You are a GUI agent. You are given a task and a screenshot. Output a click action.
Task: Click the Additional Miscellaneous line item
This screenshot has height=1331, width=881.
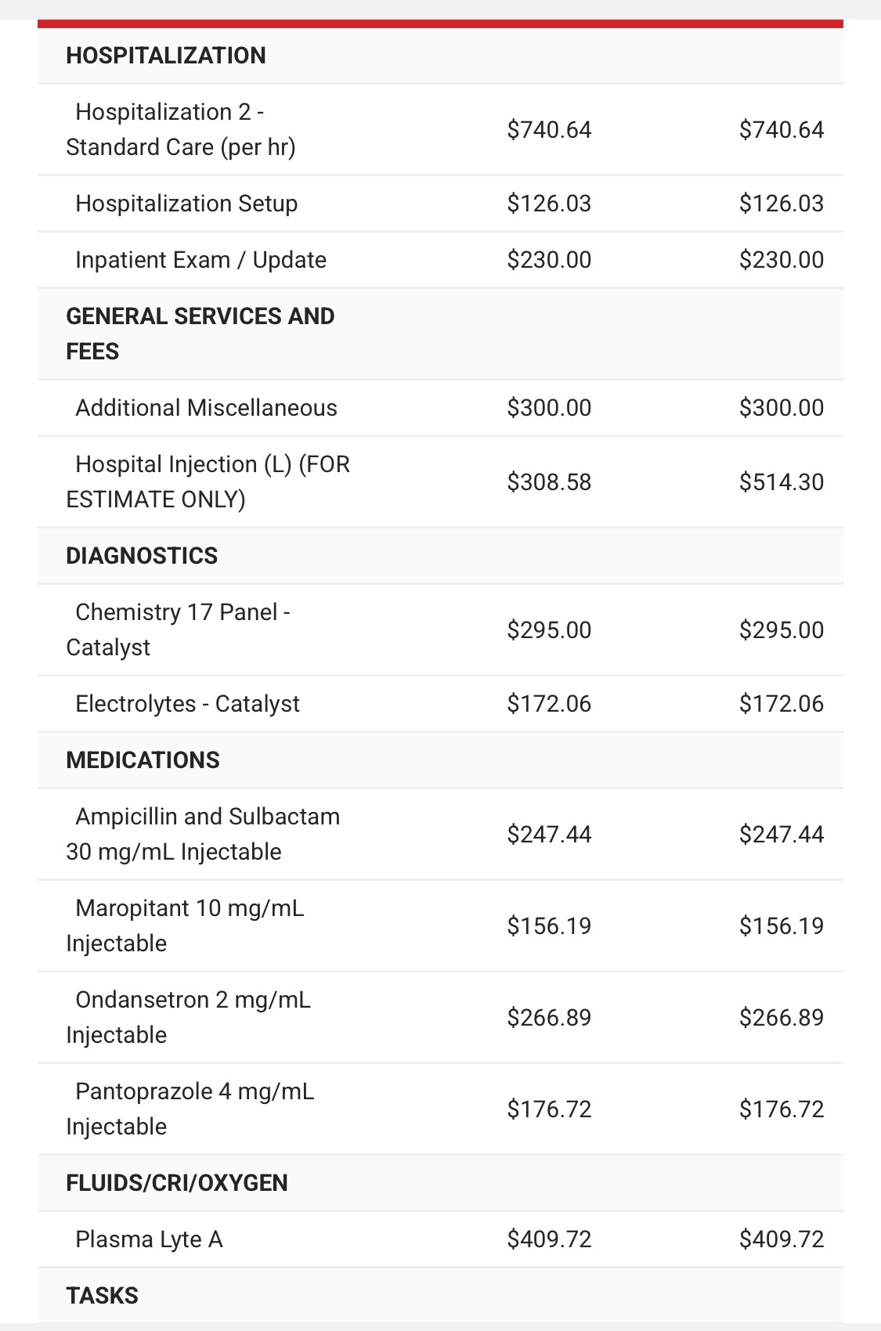pos(440,408)
